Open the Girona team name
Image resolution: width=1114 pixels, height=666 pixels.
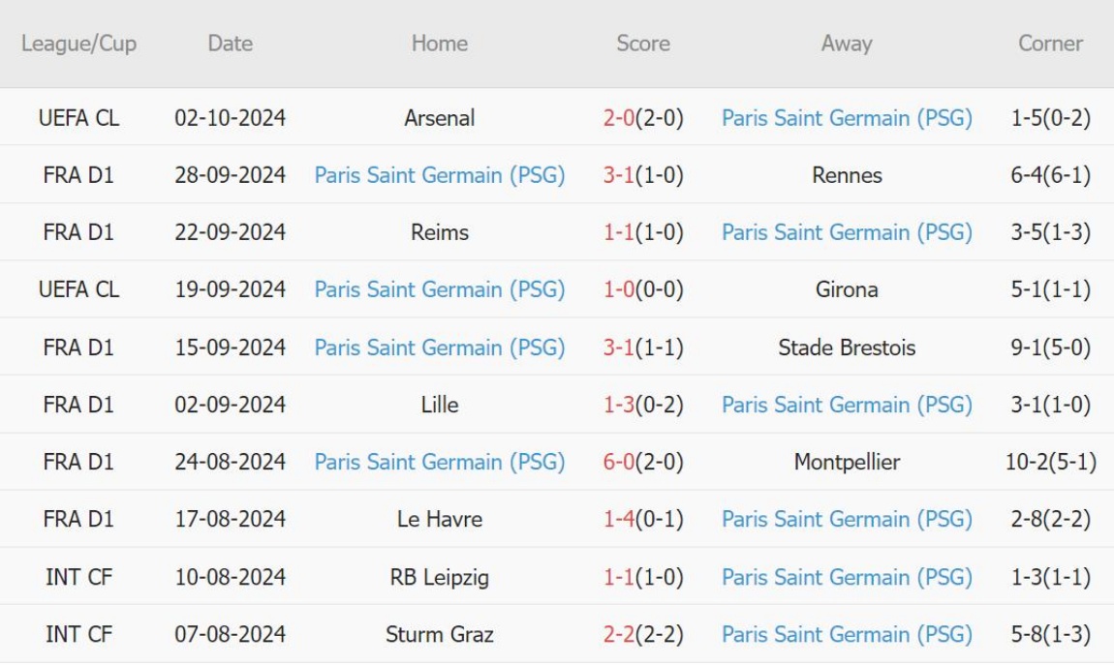point(847,289)
